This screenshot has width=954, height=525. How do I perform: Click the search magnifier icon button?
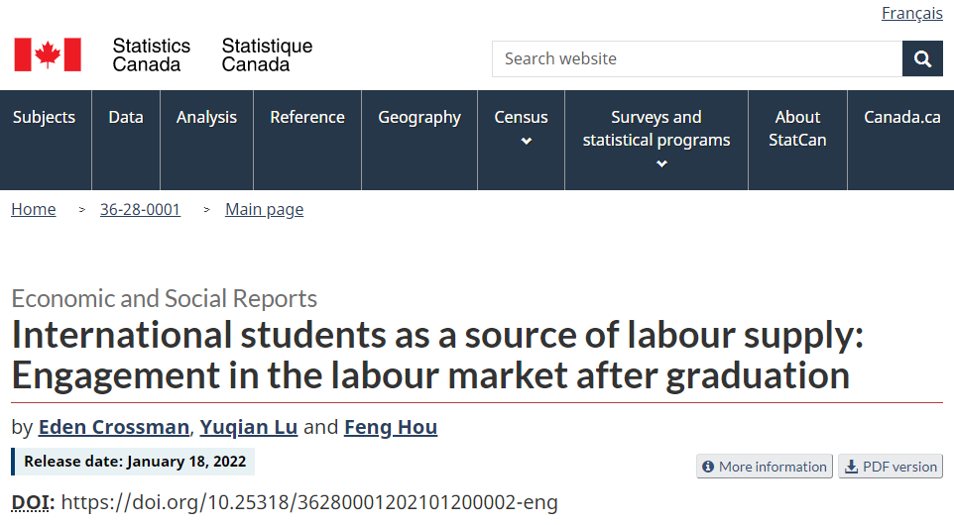point(922,59)
